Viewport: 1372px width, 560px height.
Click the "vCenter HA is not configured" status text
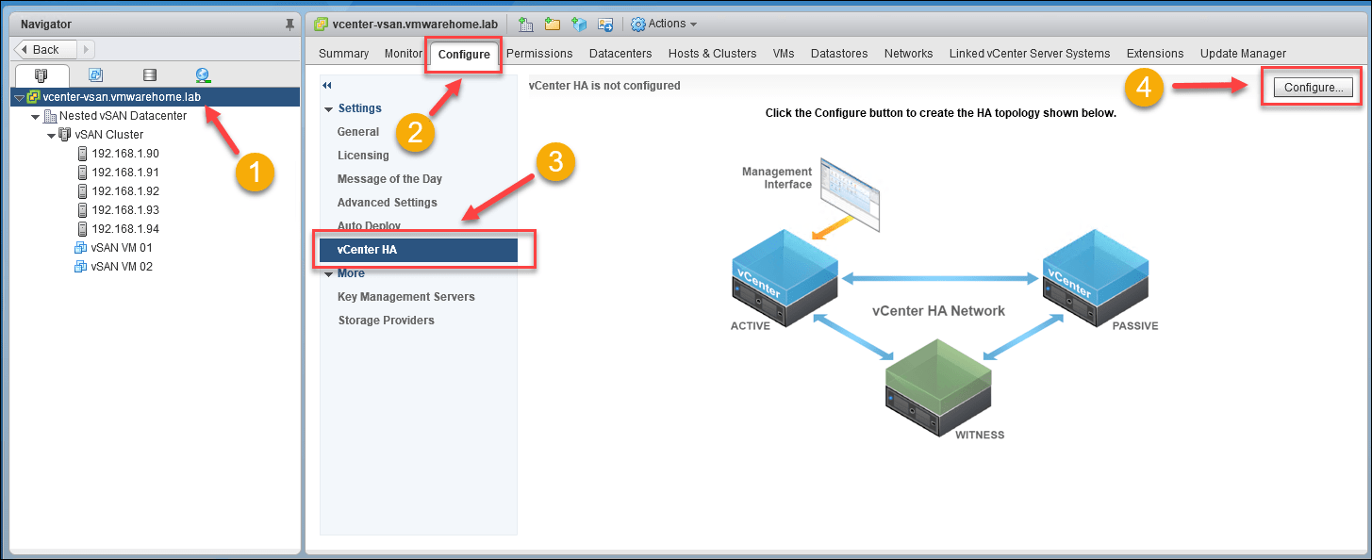pyautogui.click(x=604, y=86)
